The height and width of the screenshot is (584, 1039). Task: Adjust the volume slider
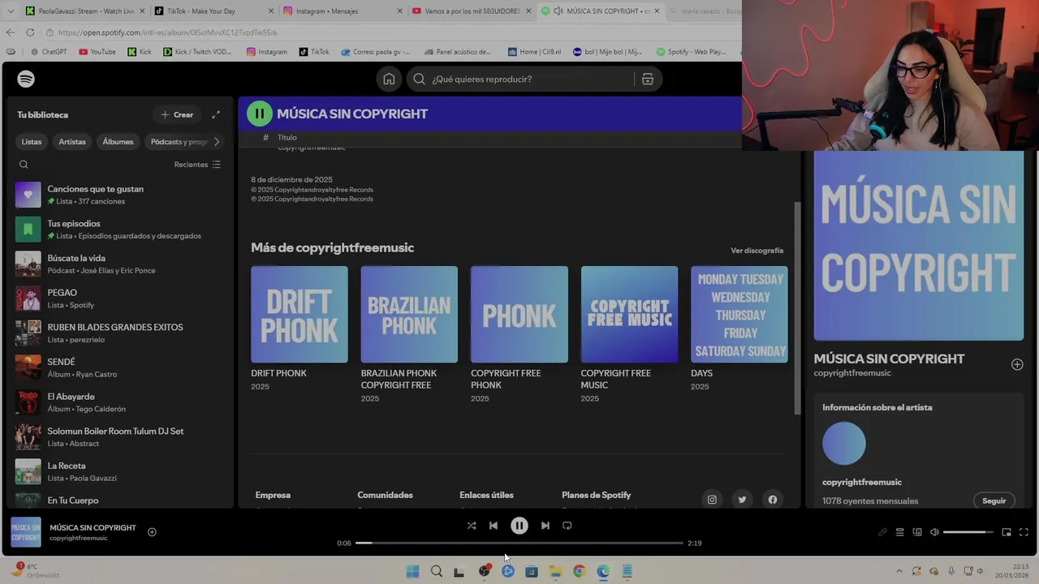[968, 532]
